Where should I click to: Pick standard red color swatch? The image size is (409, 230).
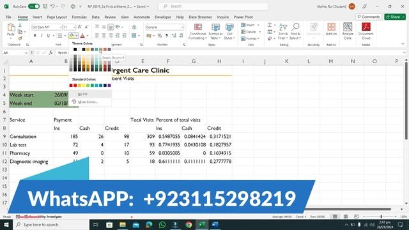point(75,85)
